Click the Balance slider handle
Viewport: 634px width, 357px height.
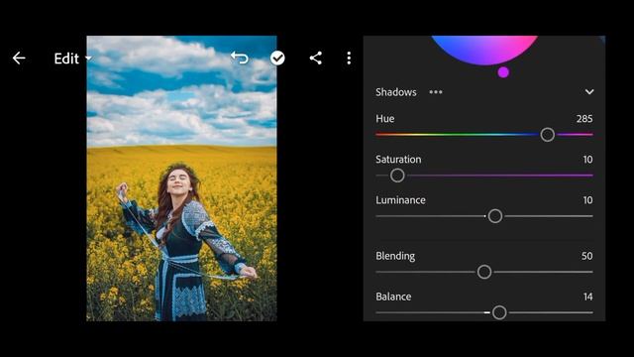coord(499,312)
